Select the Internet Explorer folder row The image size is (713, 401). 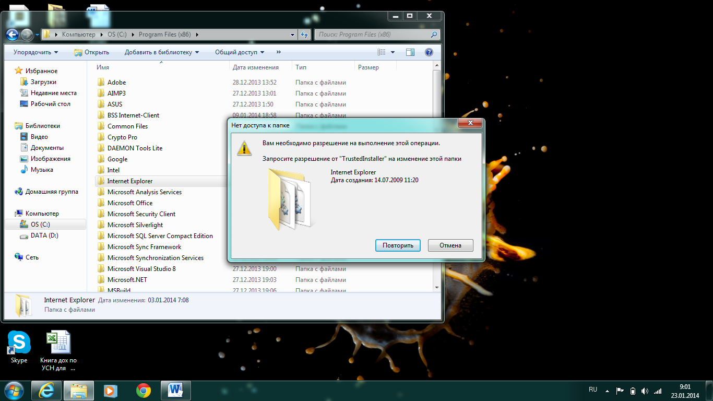pos(162,181)
